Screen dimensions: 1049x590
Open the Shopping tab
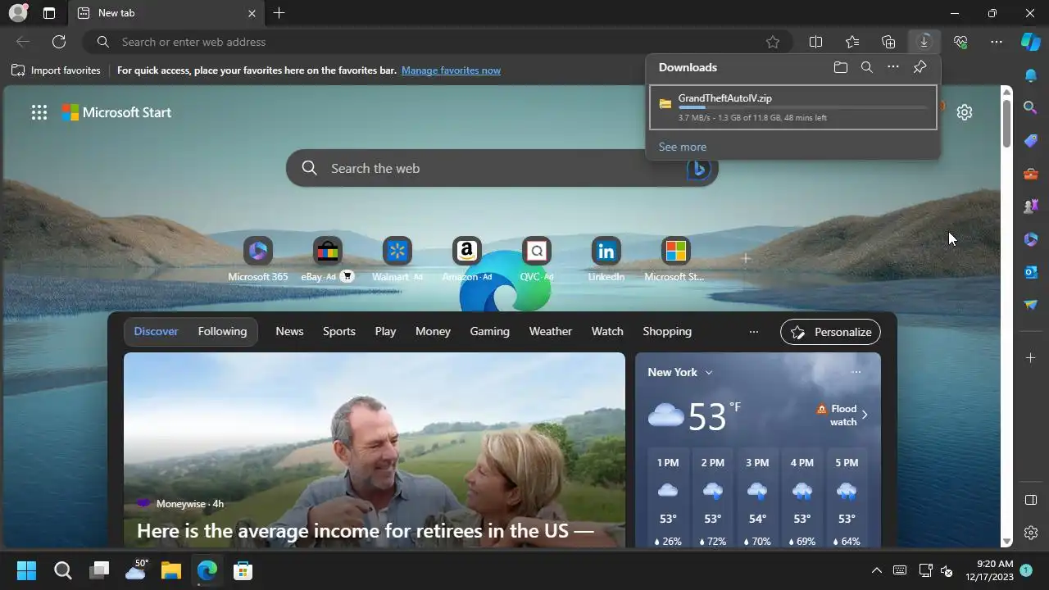click(x=667, y=331)
